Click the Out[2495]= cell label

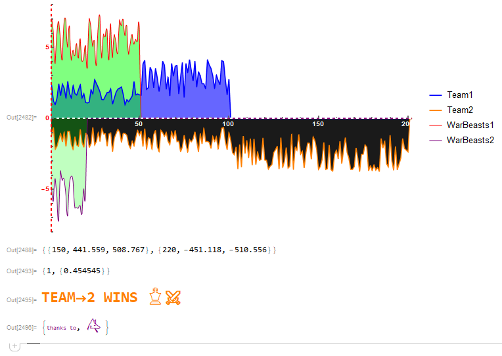22,300
